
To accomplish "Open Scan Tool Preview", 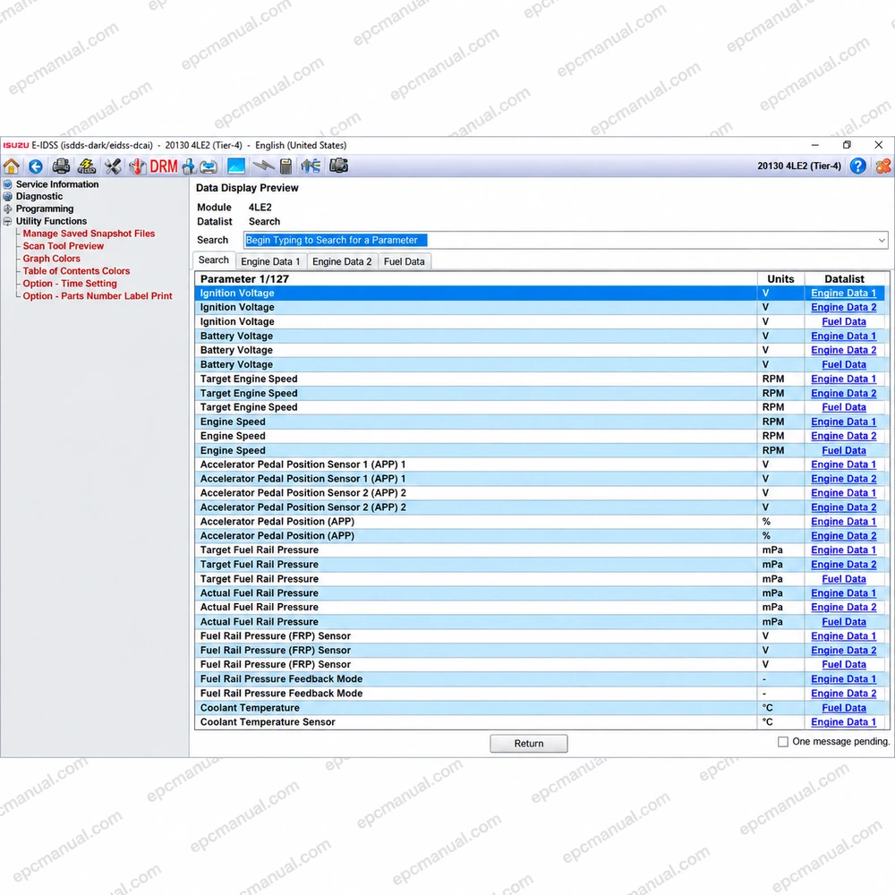I will tap(64, 246).
